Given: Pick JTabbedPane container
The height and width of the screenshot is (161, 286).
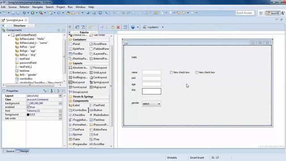Looking at the screenshot, I should [99, 49].
